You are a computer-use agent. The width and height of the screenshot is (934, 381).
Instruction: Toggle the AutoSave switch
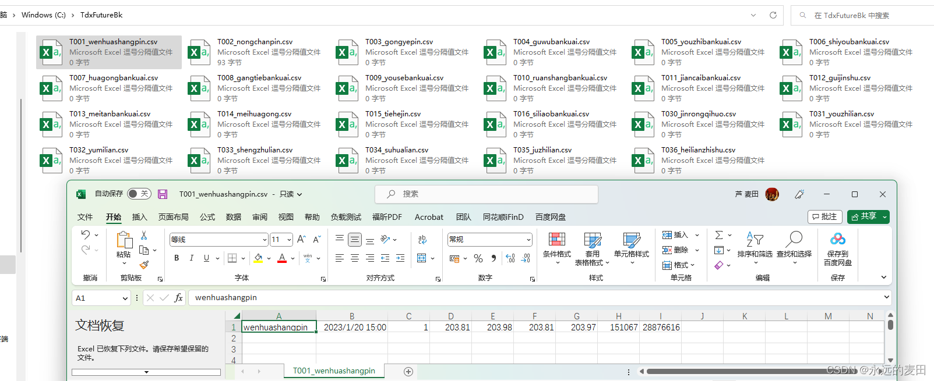pos(139,194)
